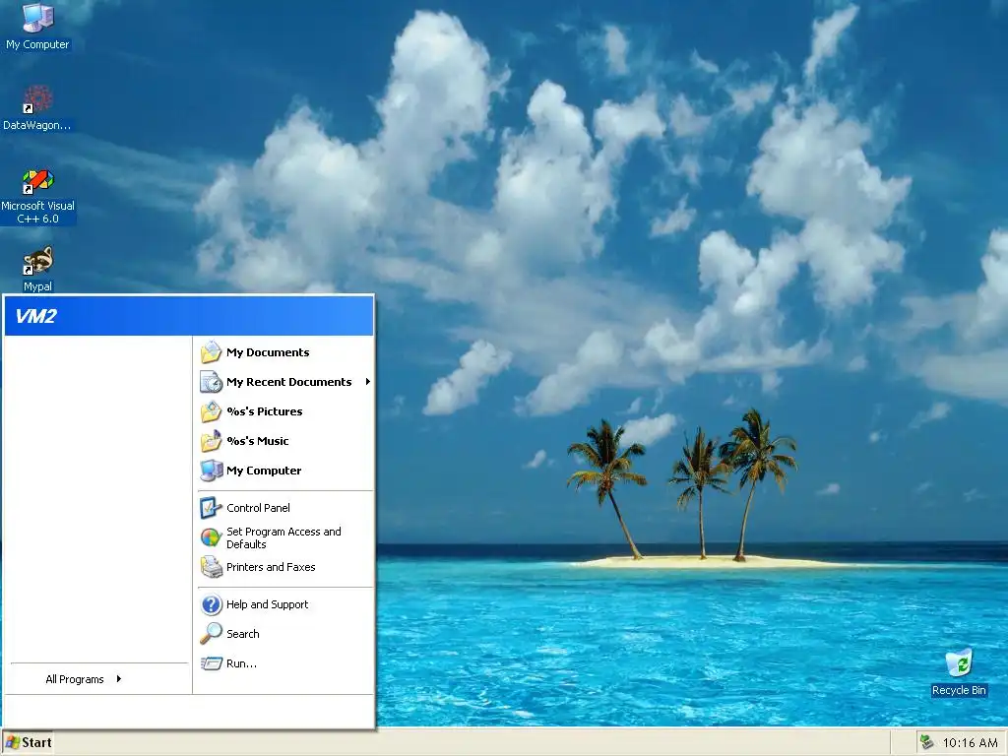Click the Help and Support question-mark icon
Screen dimensions: 1008x756
[x=211, y=604]
